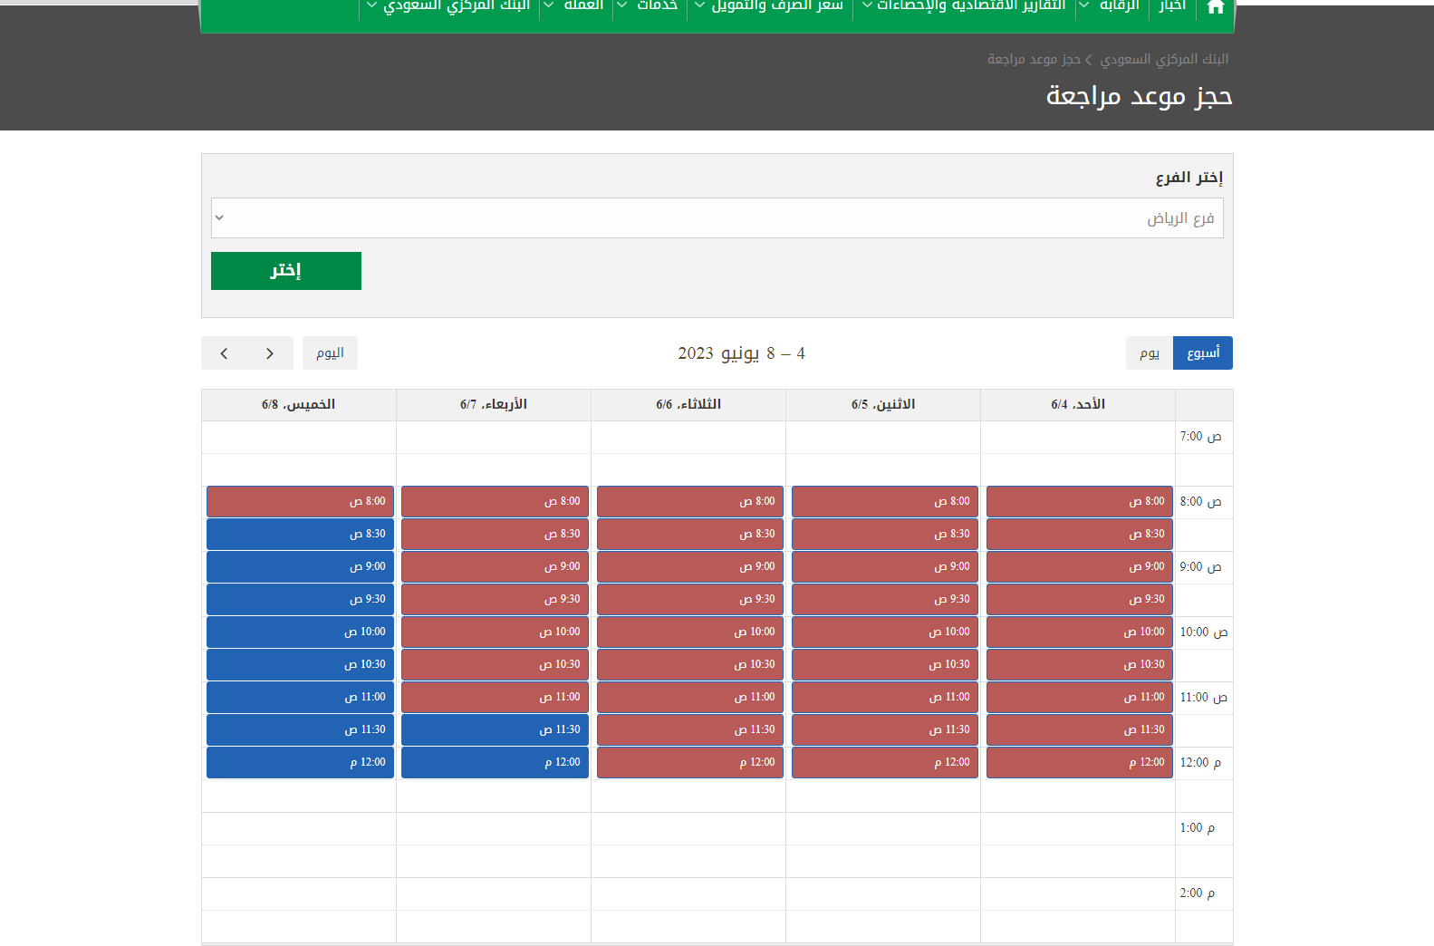Click the booked Sunday 6/4 8:00 ص slot

point(1080,502)
